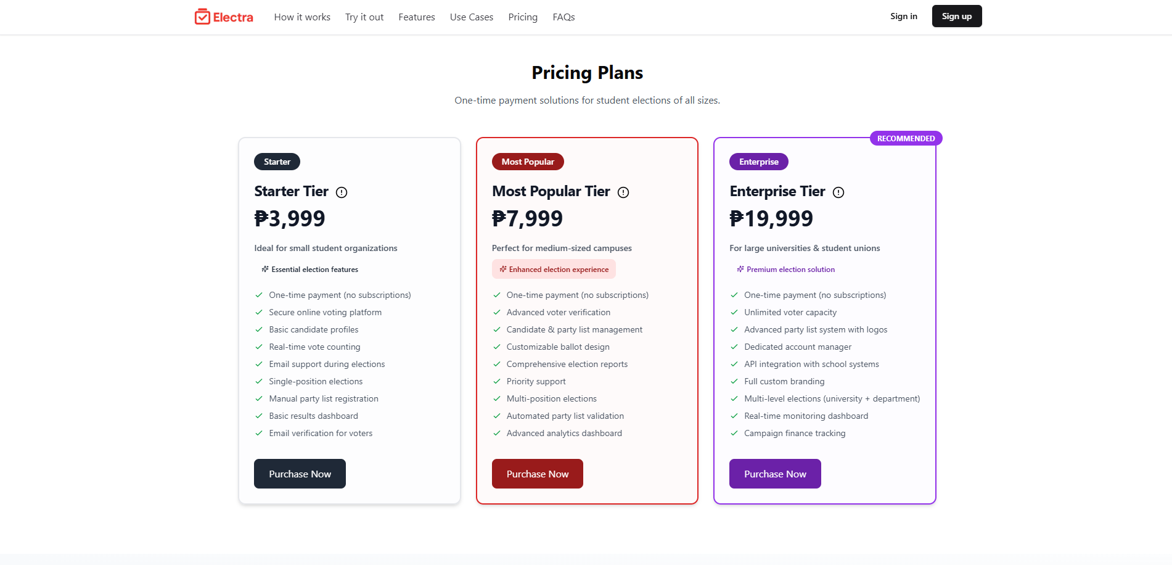Image resolution: width=1172 pixels, height=565 pixels.
Task: Click the Sign in link
Action: click(904, 17)
